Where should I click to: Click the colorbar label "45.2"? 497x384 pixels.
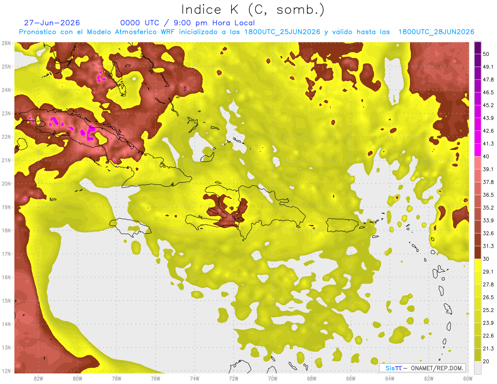tap(488, 105)
